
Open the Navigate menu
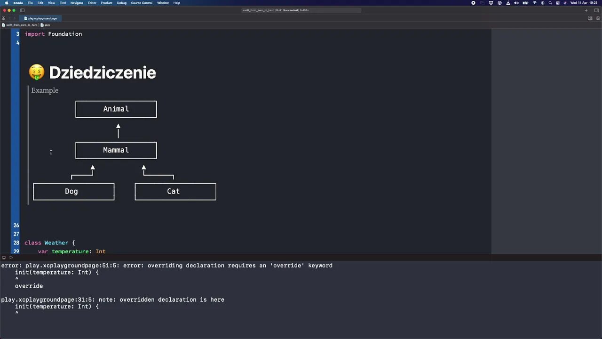click(x=77, y=3)
